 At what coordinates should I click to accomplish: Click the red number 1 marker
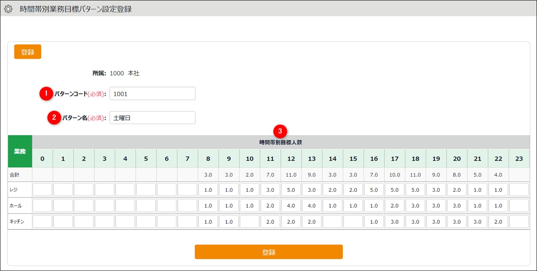point(46,94)
